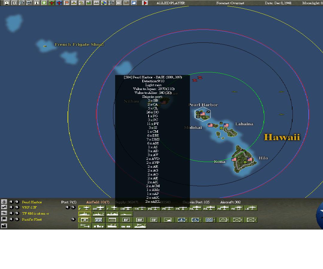Click the Lahaina base flag on map
Viewport: 323px width, 269px height.
[226, 125]
